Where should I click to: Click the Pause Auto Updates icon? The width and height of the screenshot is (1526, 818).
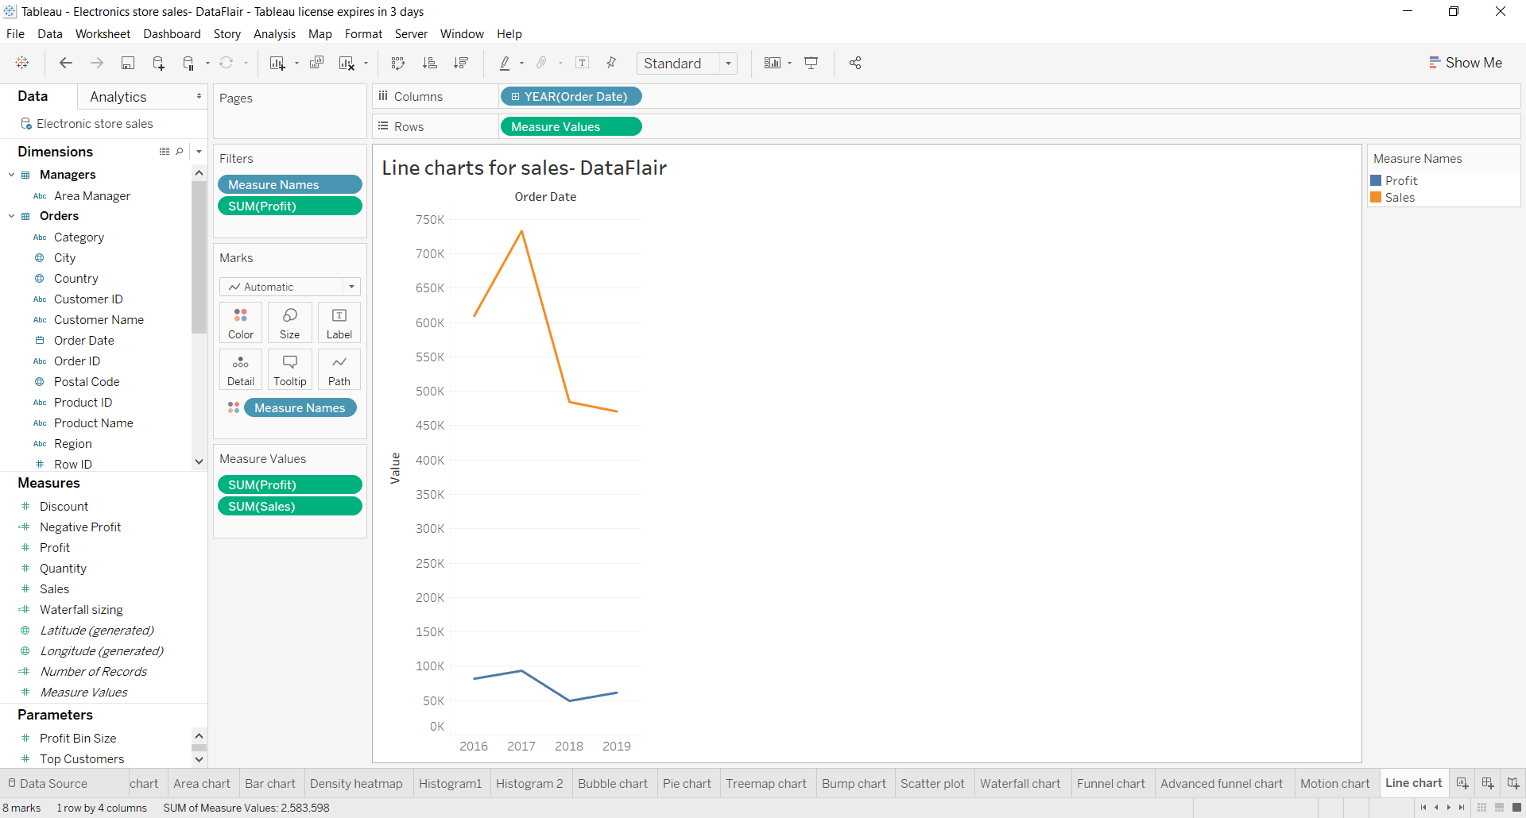tap(188, 63)
